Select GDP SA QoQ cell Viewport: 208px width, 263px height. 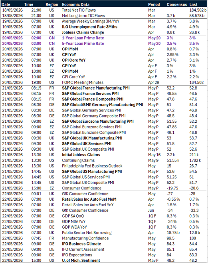73,216
